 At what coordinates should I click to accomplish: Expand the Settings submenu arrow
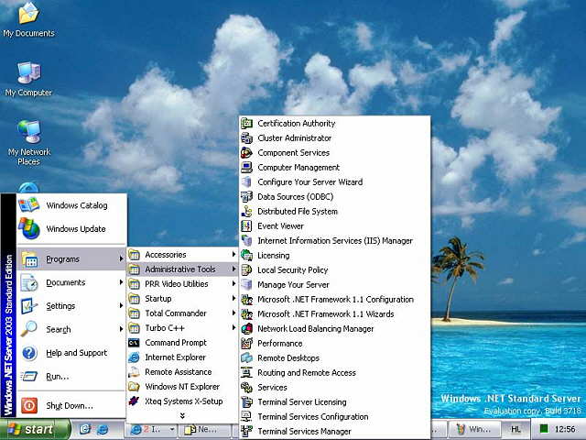(121, 305)
